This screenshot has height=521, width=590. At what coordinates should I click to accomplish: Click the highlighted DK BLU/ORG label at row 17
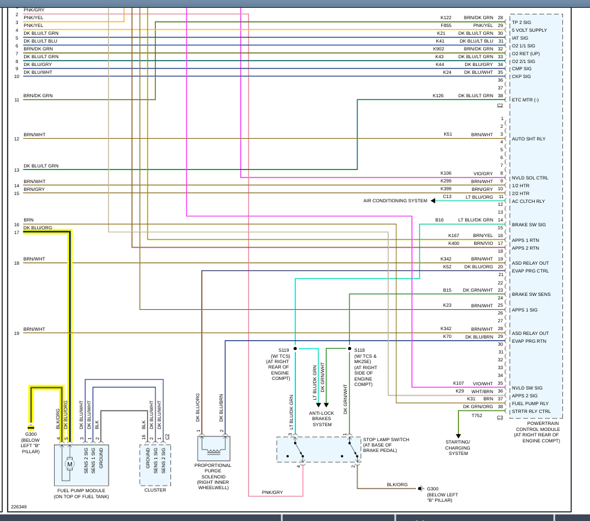point(38,228)
